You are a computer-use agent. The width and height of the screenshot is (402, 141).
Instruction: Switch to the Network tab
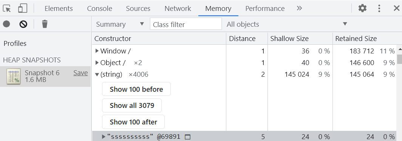point(178,8)
